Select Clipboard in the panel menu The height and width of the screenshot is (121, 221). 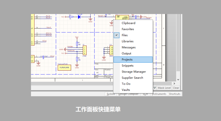133,23
